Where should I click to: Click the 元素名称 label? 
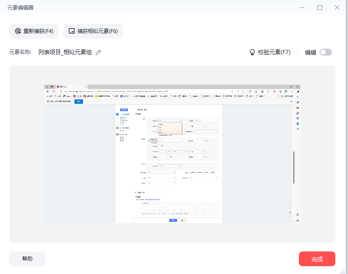[20, 52]
